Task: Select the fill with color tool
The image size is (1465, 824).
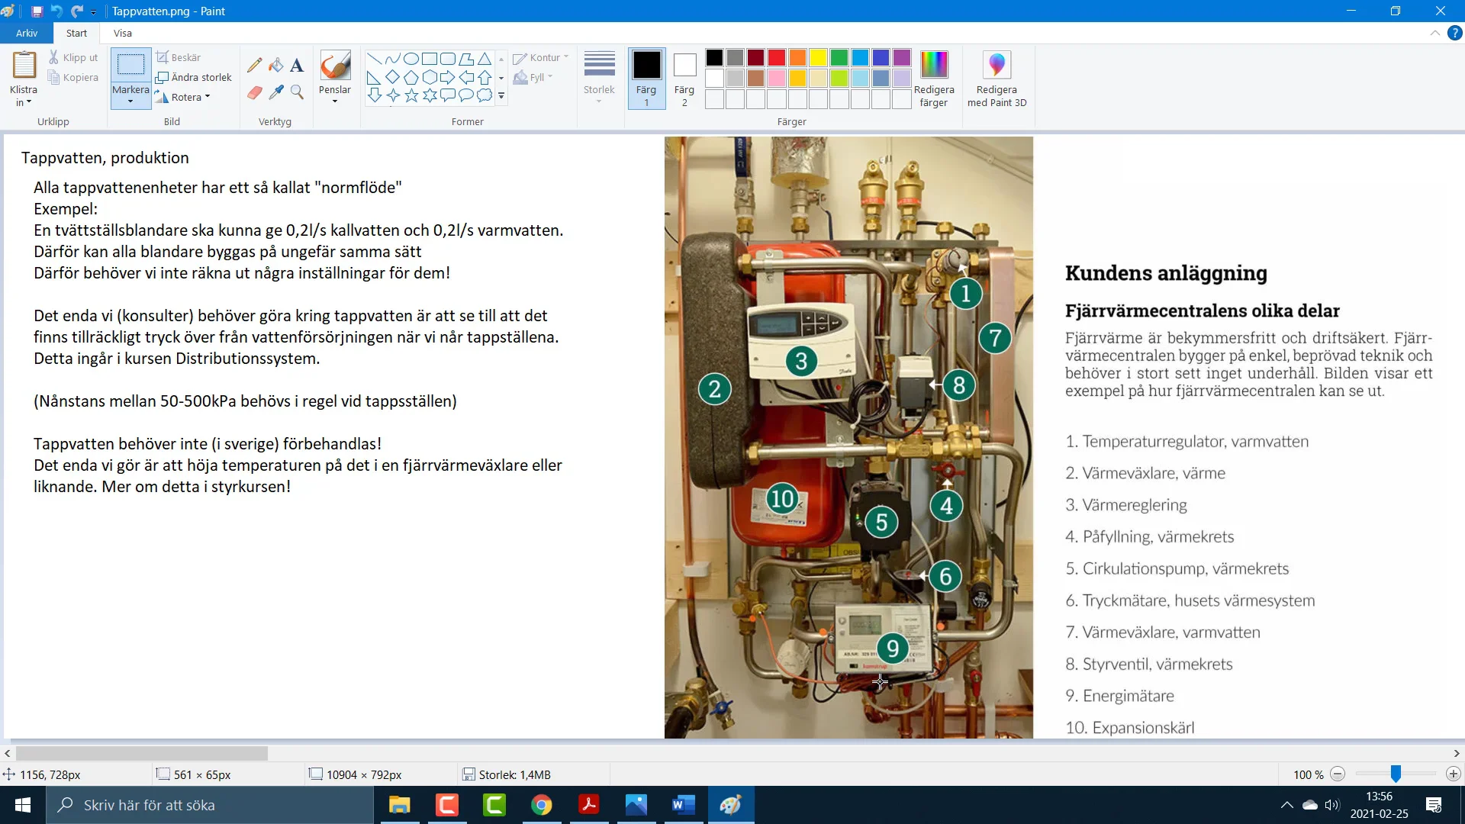Action: [x=275, y=65]
